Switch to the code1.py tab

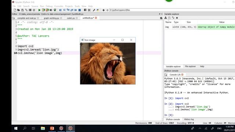pyautogui.click(x=71, y=18)
